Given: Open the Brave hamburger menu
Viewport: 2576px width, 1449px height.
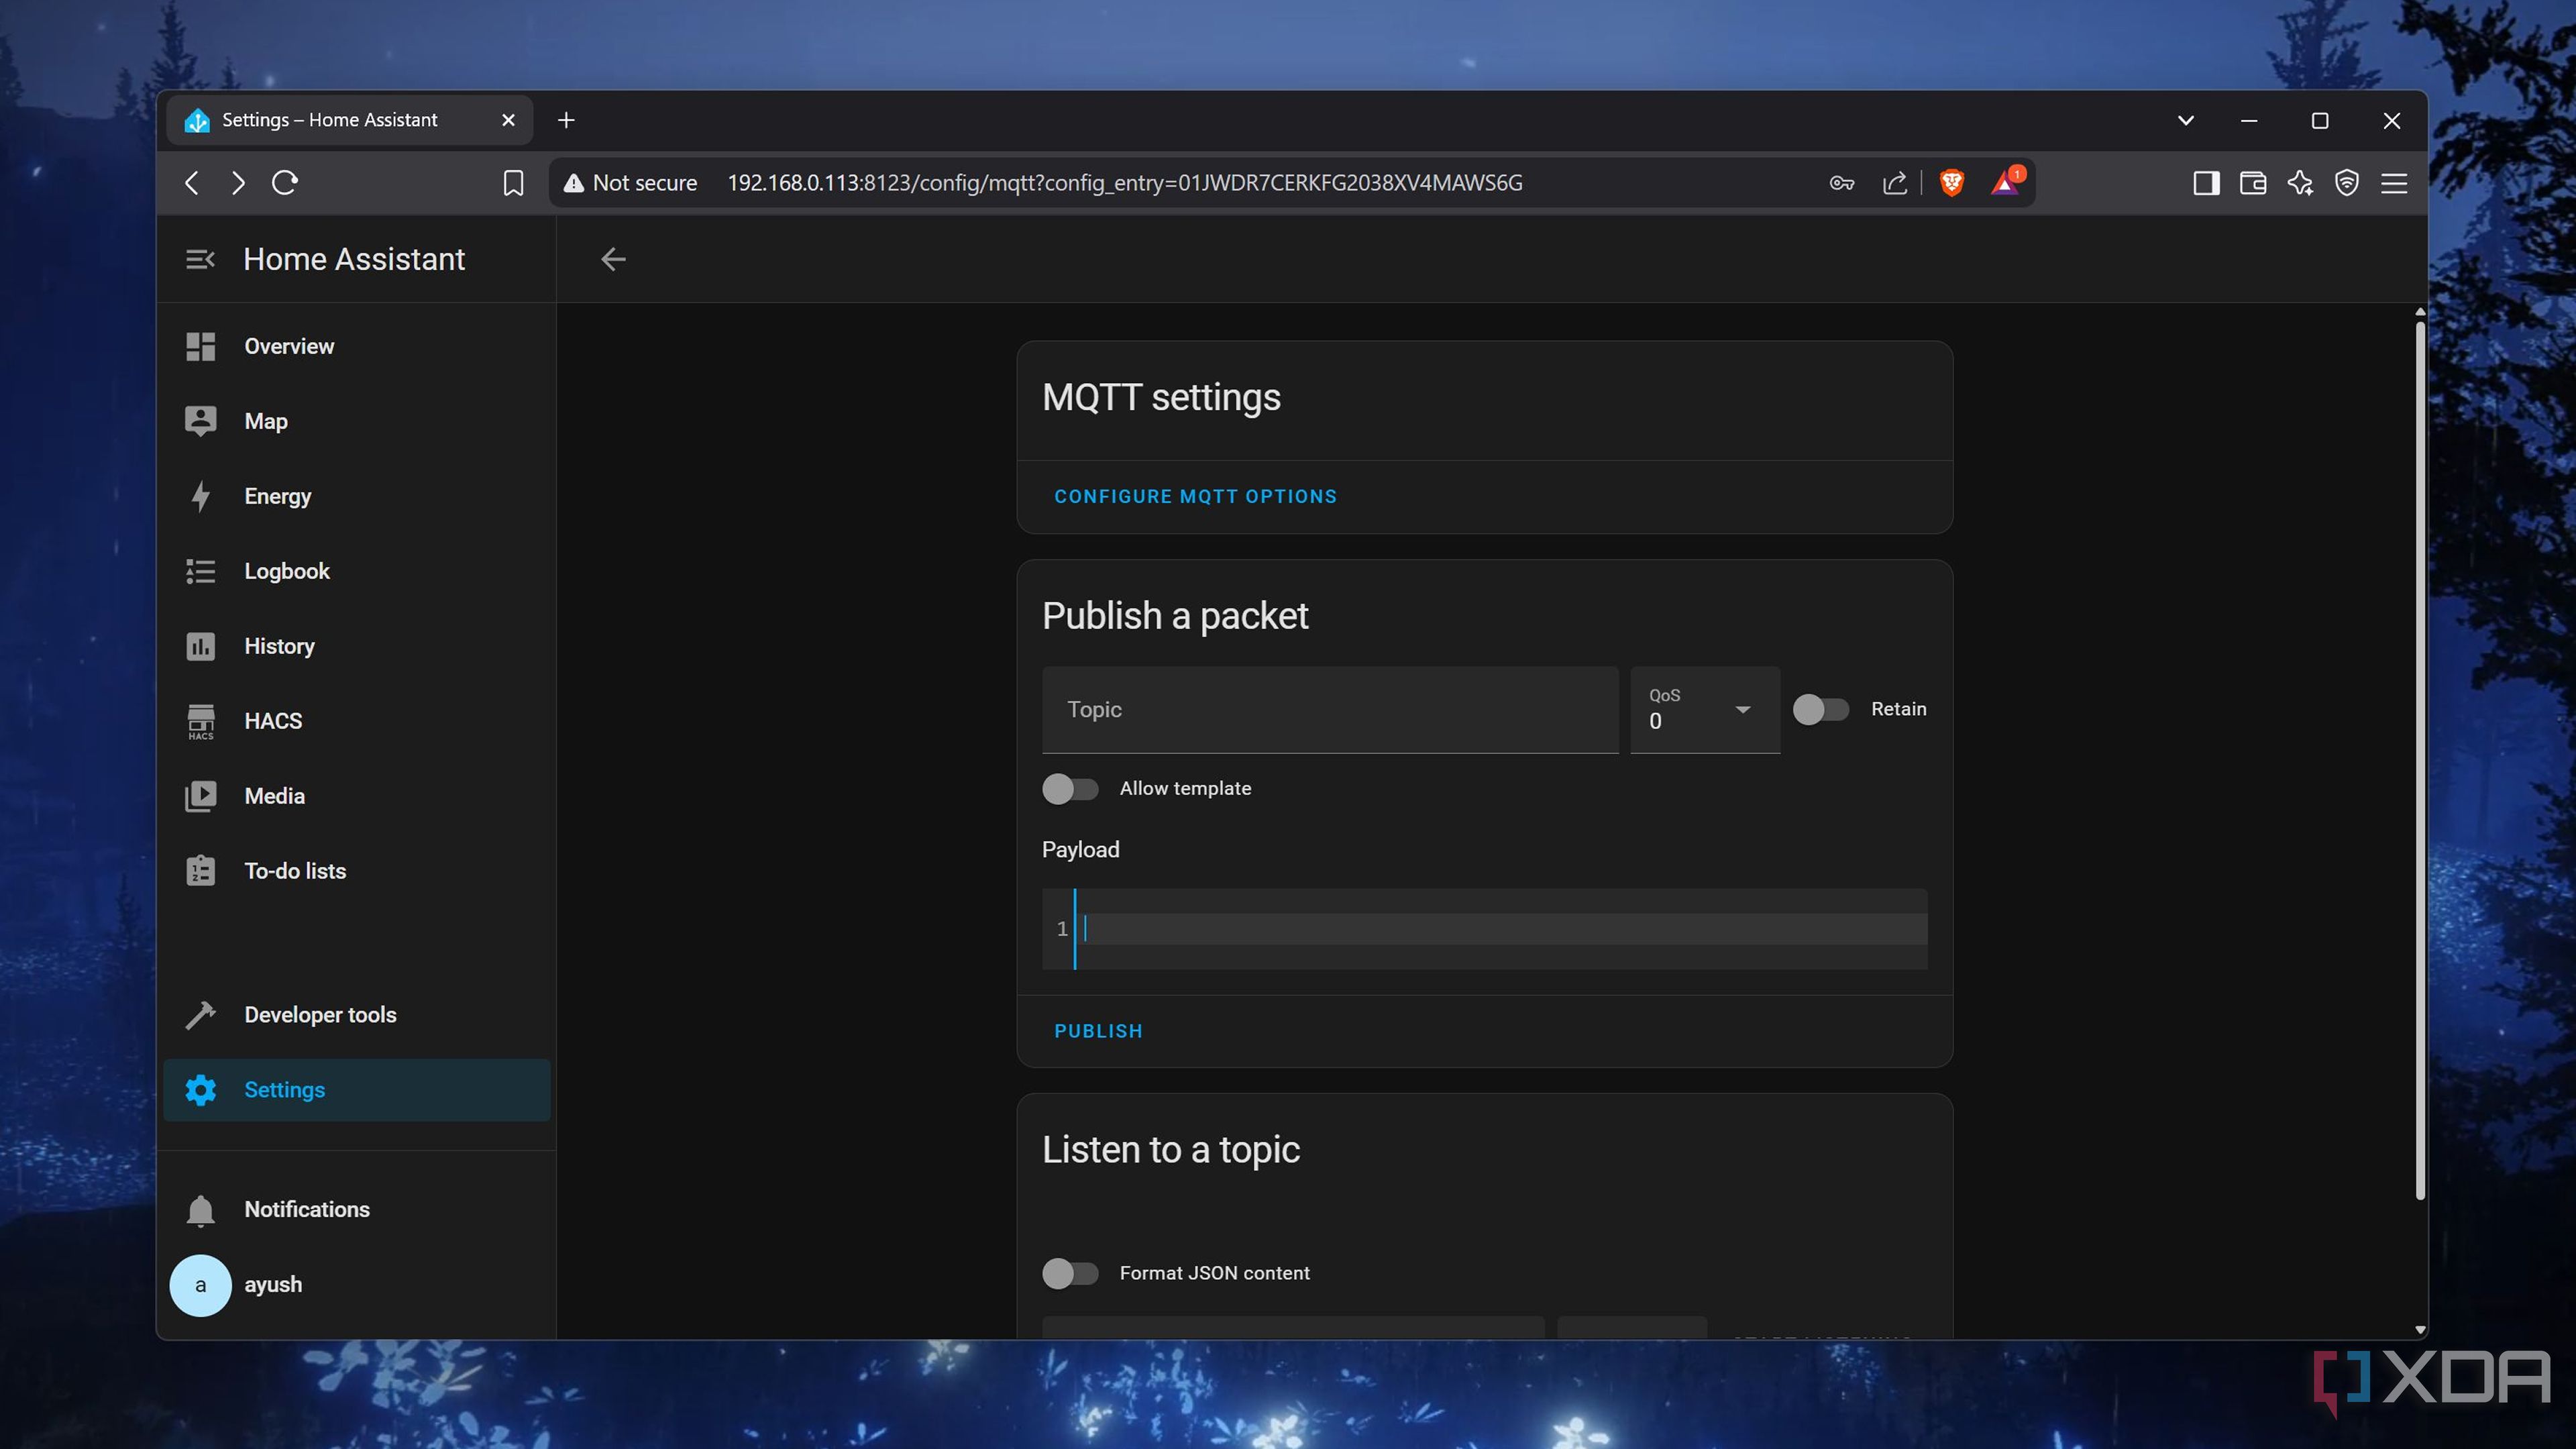Looking at the screenshot, I should click(x=2394, y=183).
